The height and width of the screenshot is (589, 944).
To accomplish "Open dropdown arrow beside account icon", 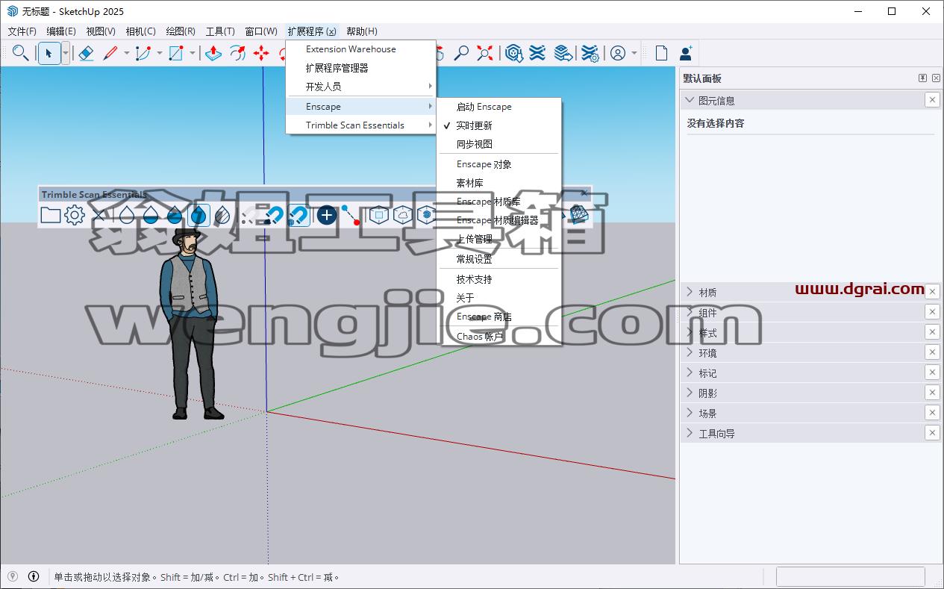I will [634, 53].
